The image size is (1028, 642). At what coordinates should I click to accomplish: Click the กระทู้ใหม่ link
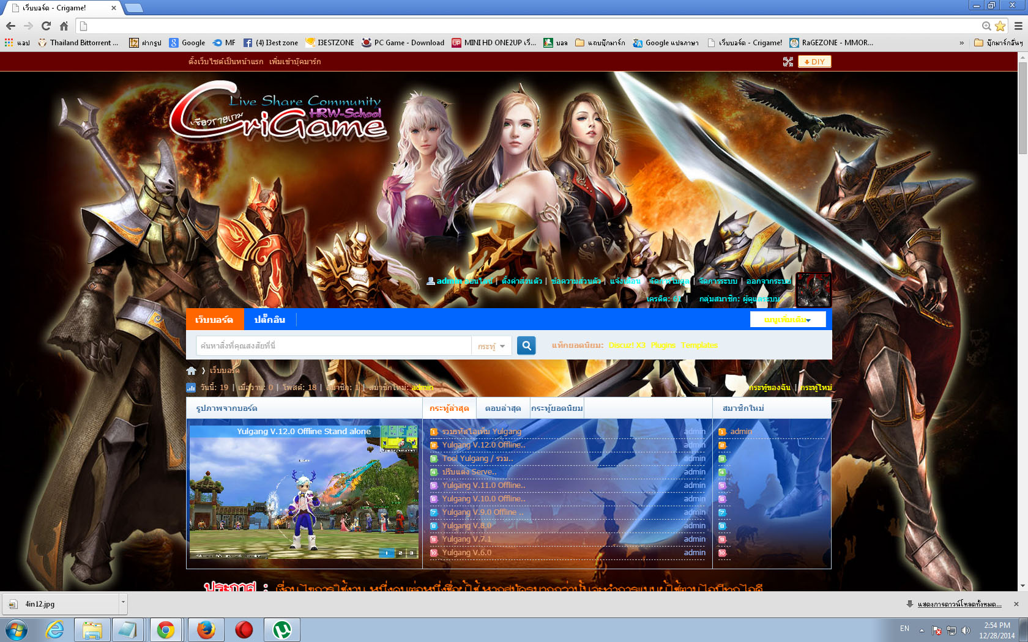[816, 388]
